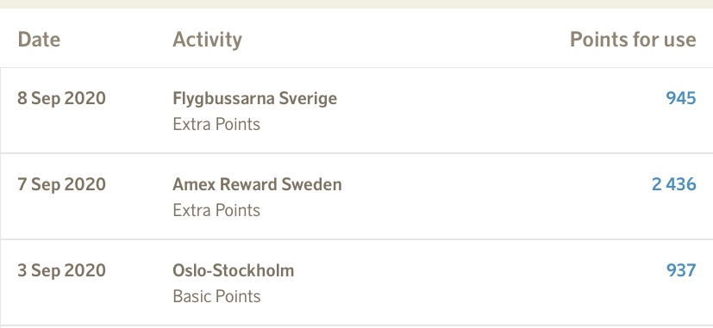Click the 937 points value

[x=681, y=271]
